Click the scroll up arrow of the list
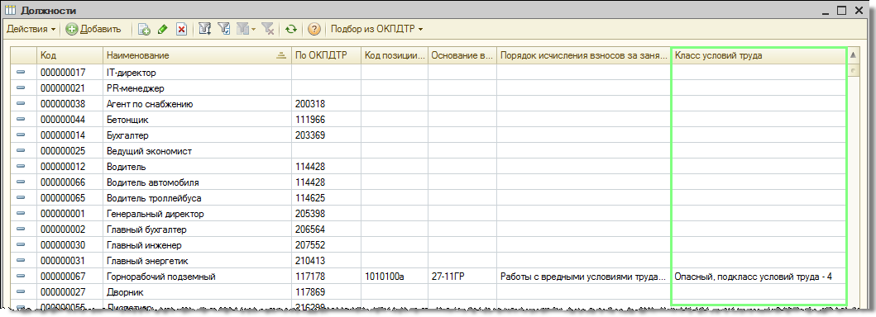 point(853,55)
